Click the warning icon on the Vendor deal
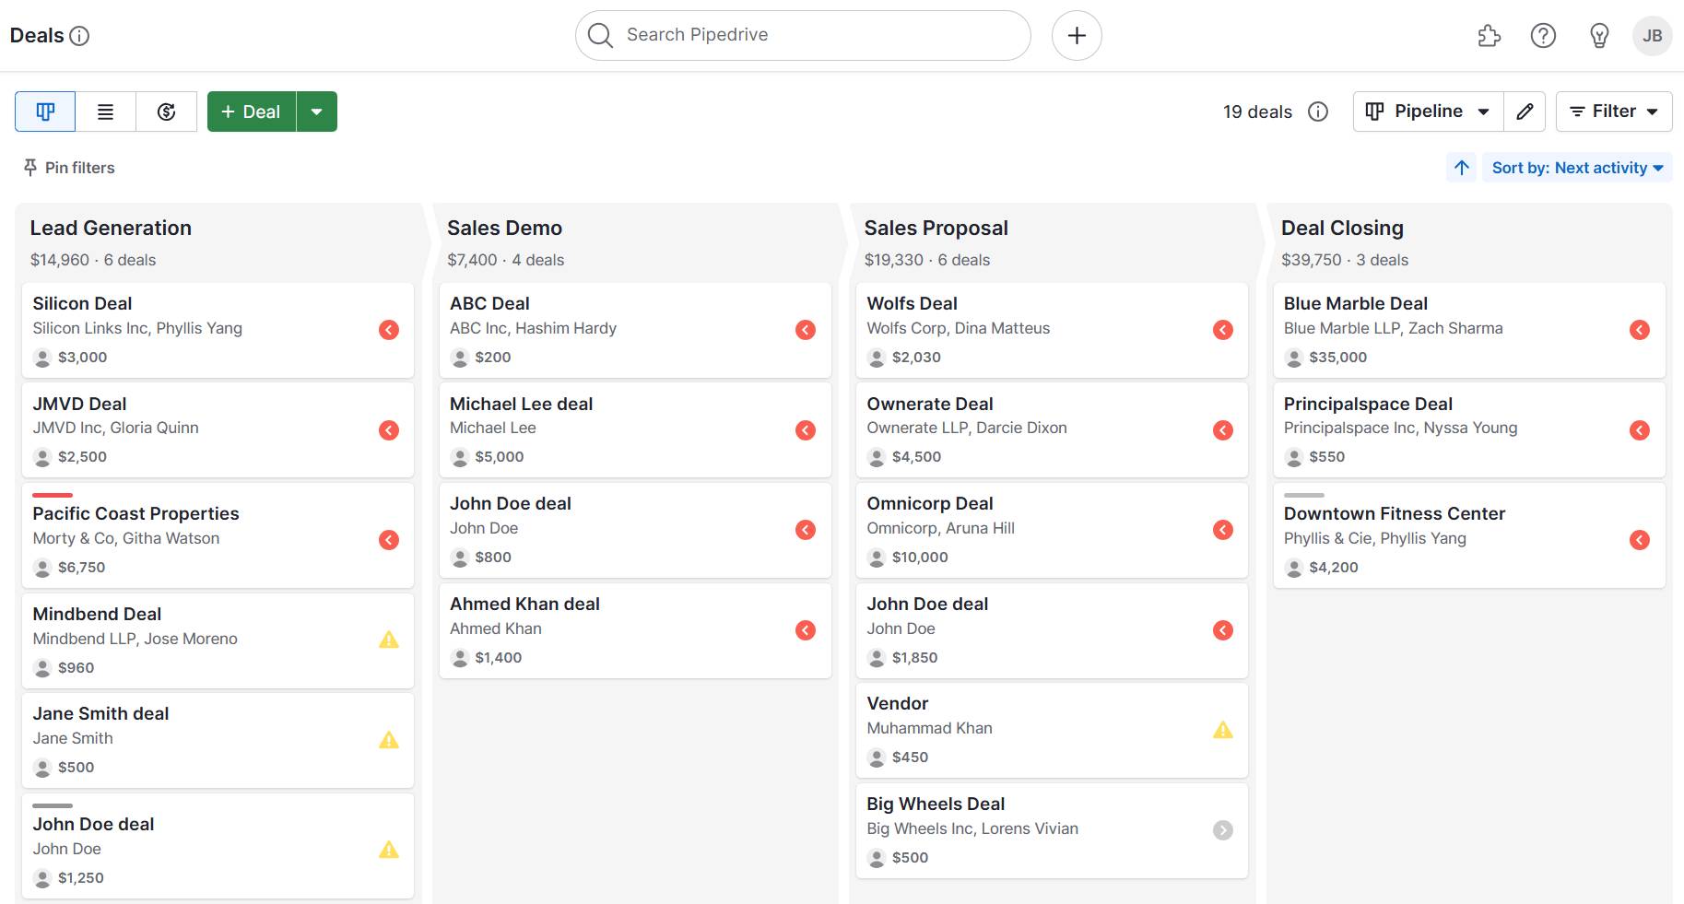The height and width of the screenshot is (904, 1684). [1223, 730]
